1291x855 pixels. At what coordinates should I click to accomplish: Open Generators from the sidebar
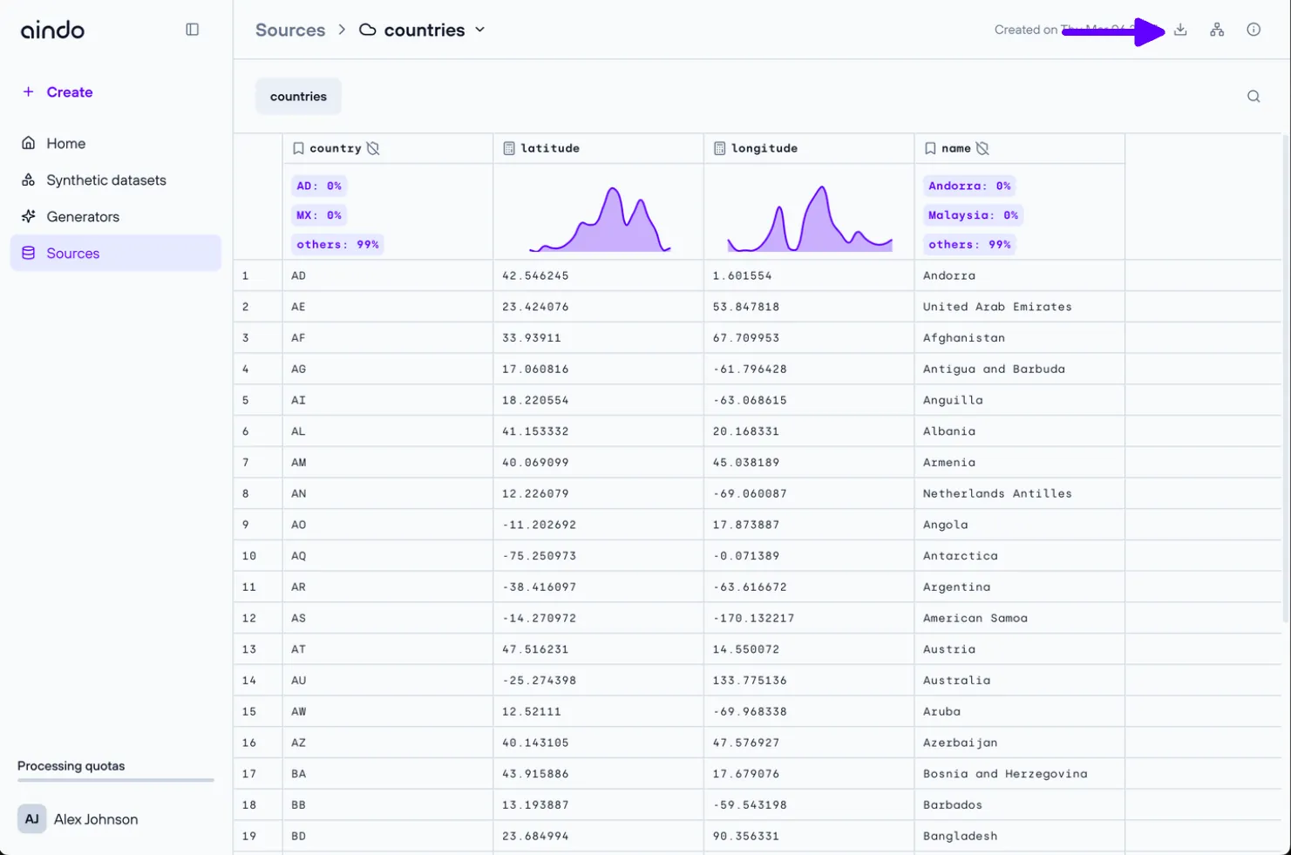[x=83, y=217]
